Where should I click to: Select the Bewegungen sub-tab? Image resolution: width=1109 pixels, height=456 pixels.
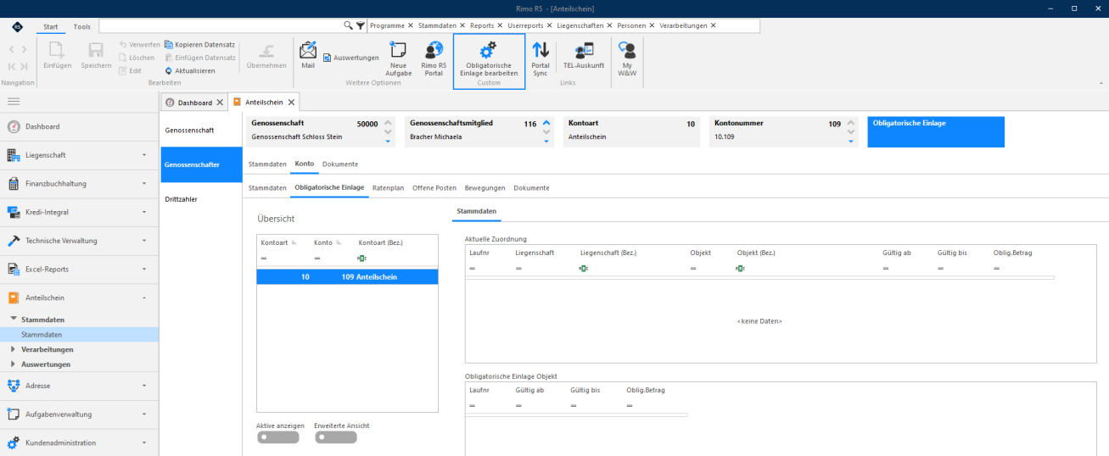click(x=485, y=187)
